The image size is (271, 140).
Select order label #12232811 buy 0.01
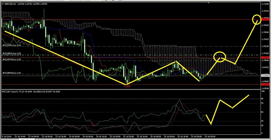12,45
